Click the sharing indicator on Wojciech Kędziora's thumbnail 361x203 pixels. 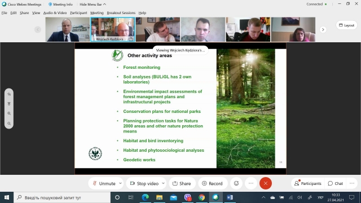(131, 39)
